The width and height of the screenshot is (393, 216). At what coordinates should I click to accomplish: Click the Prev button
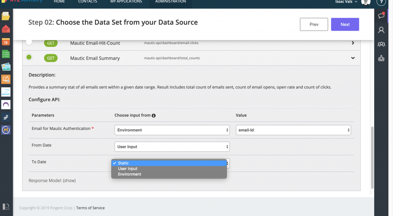pos(314,24)
